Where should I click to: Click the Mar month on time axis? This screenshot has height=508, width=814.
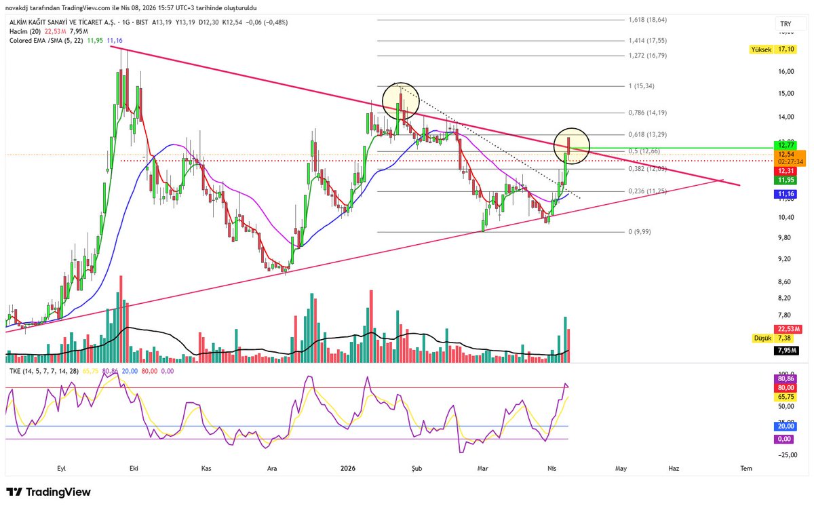tap(482, 468)
